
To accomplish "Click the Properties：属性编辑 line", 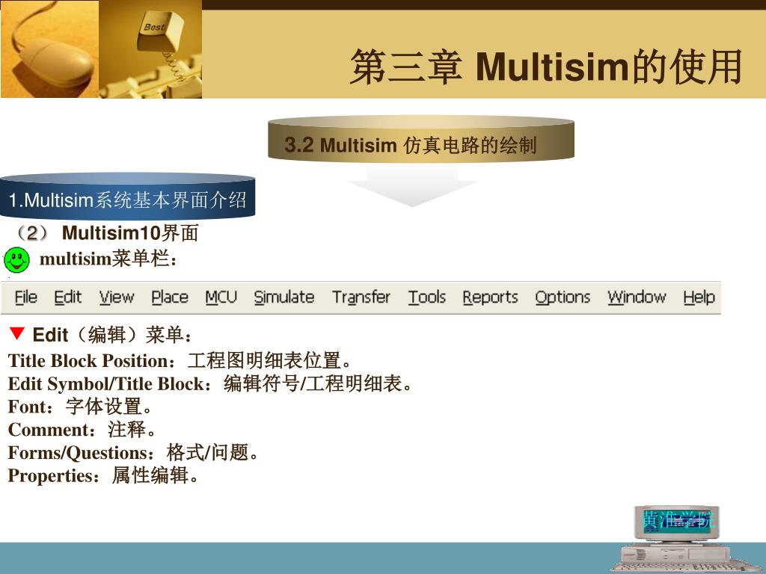I will (103, 475).
